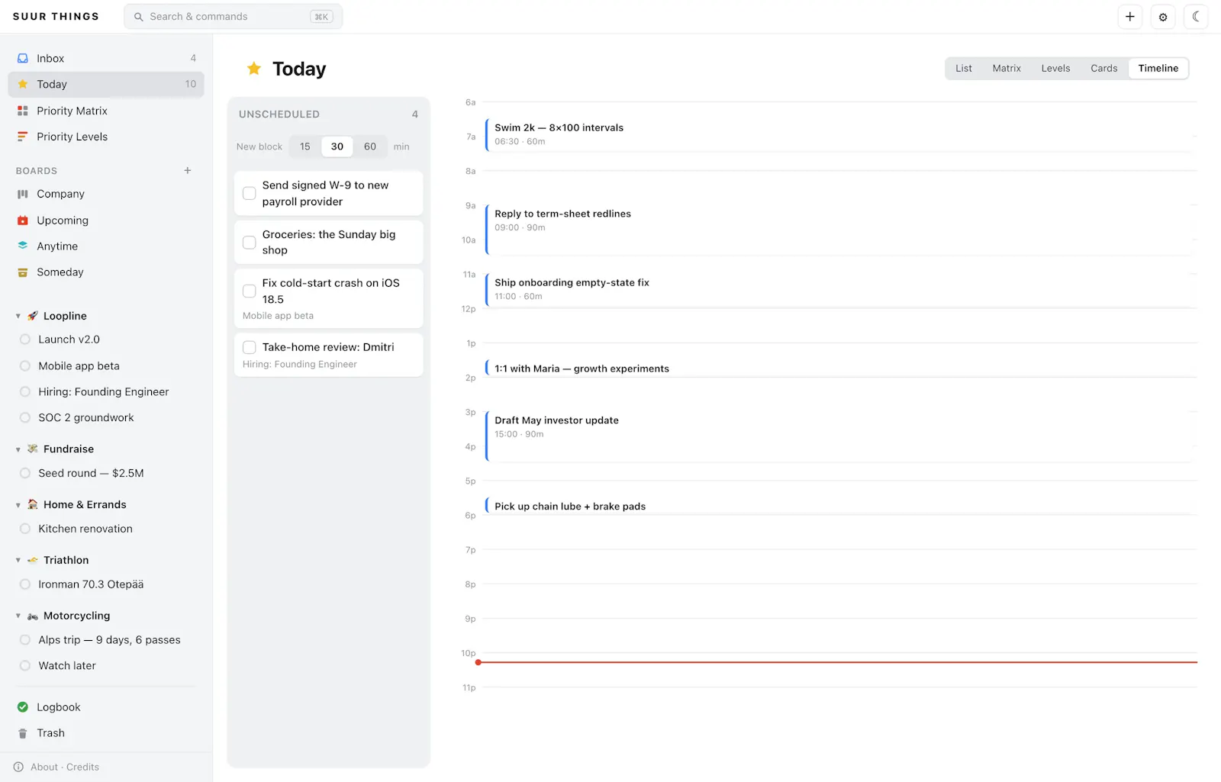Check off Take-home review Dmitri
This screenshot has height=782, width=1221.
(x=249, y=347)
